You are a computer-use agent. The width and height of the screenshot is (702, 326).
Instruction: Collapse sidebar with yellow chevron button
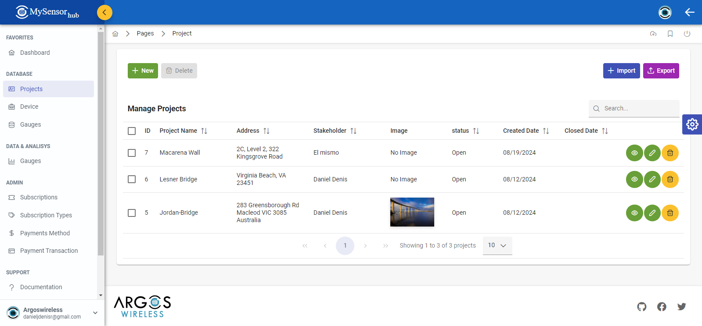click(x=104, y=12)
